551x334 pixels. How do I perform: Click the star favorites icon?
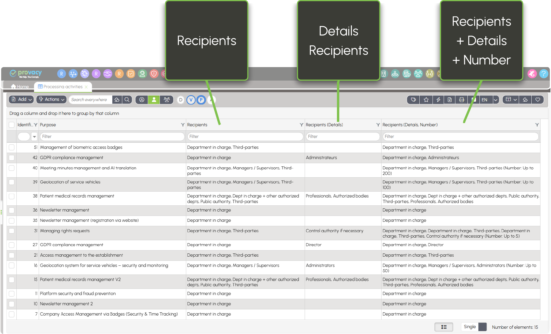[426, 100]
